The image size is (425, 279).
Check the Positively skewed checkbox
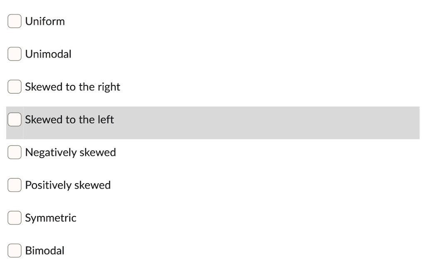pos(14,185)
